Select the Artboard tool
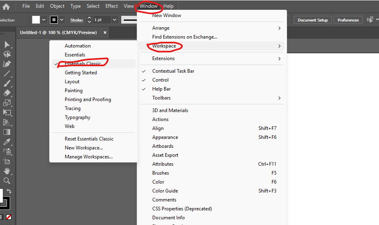 (x=7, y=161)
